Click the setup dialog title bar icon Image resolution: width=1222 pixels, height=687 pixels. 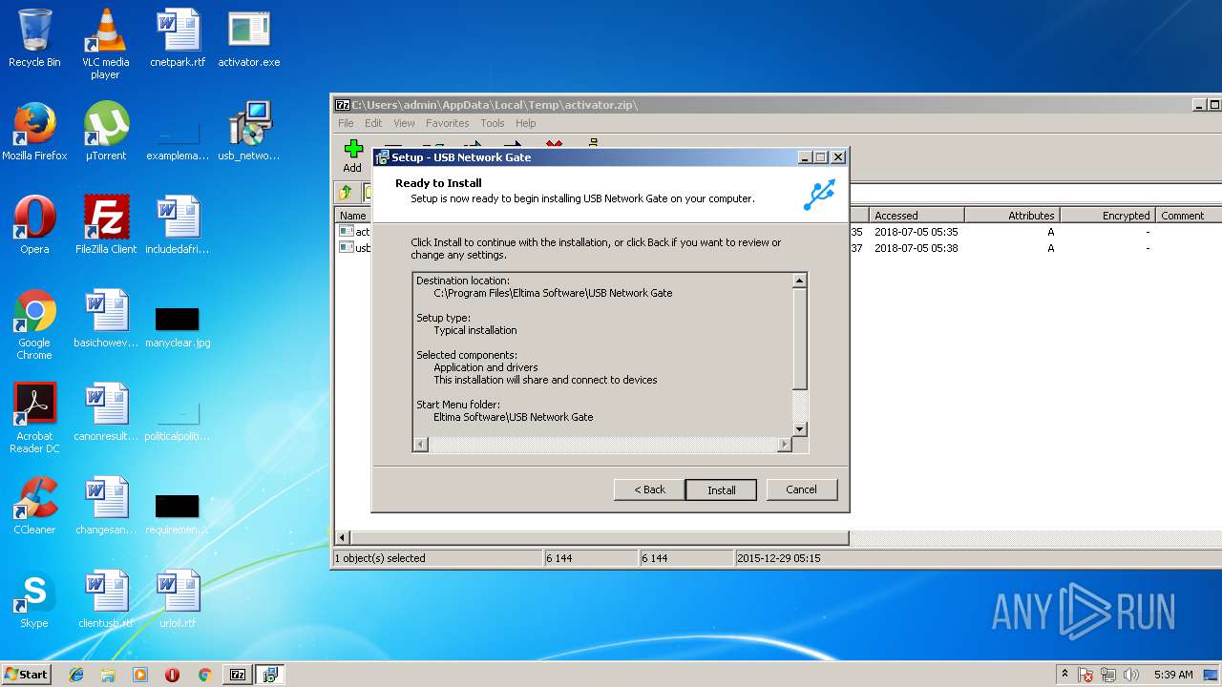pyautogui.click(x=382, y=157)
